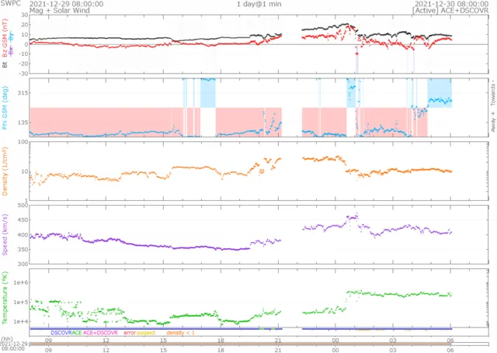Click the Bz GSM (nT) axis label
Viewport: 497px width, 353px height.
(5, 38)
